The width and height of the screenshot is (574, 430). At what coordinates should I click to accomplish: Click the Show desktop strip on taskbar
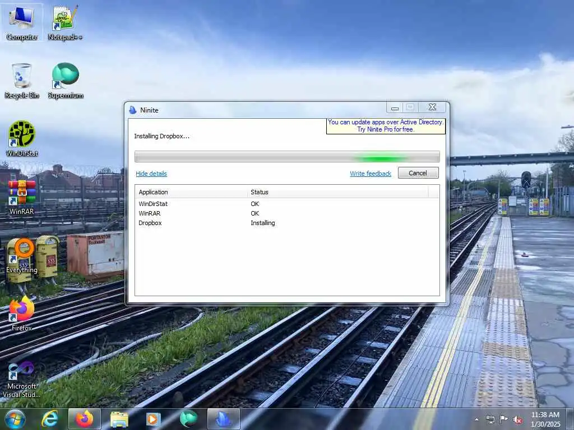571,419
